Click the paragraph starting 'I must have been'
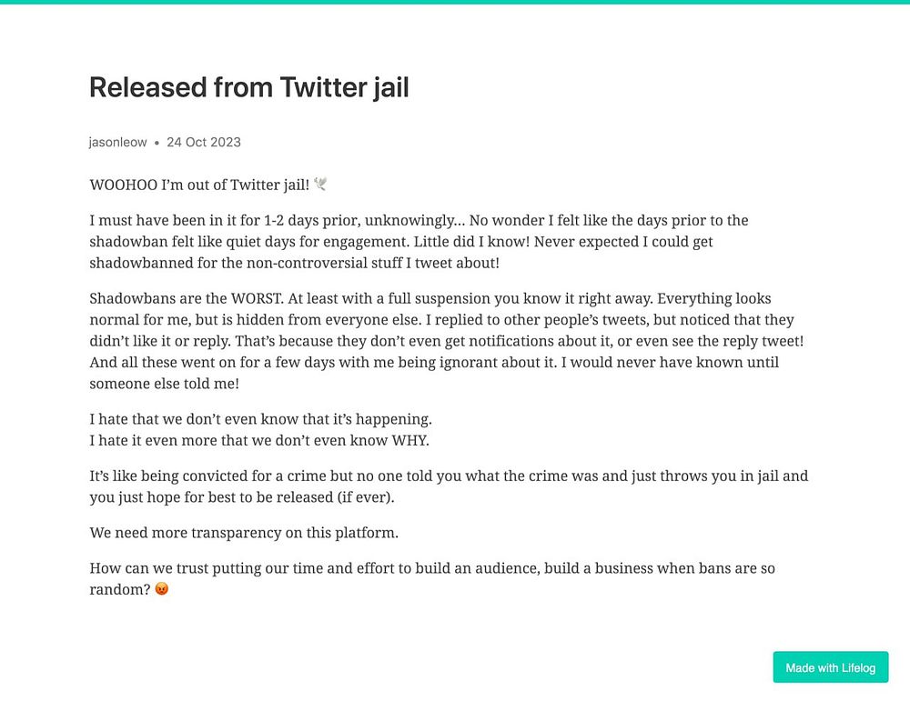 point(419,241)
